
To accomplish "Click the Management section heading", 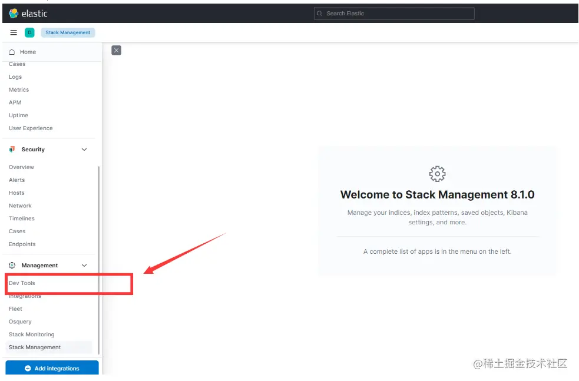I will click(39, 265).
